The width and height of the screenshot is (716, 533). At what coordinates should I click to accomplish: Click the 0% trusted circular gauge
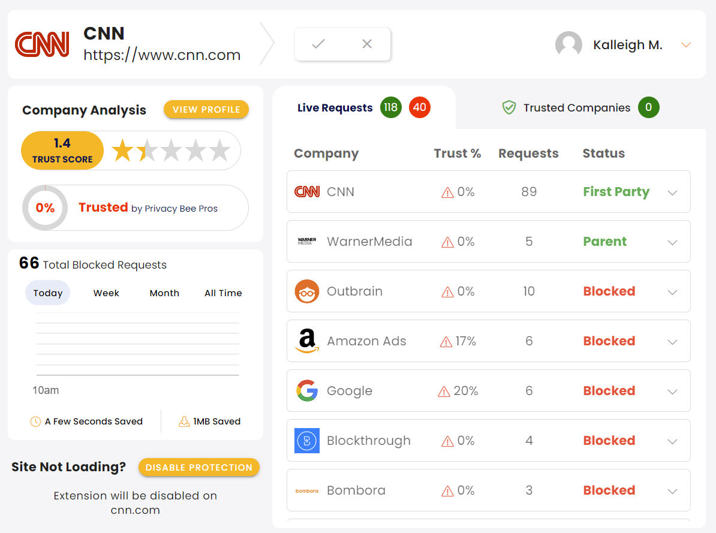coord(45,208)
